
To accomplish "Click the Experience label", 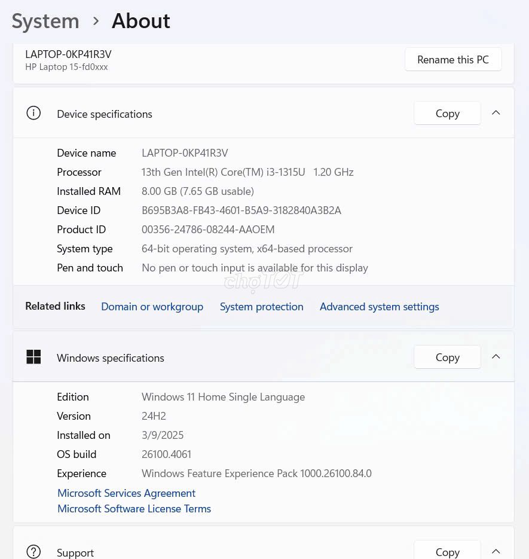I will coord(82,474).
